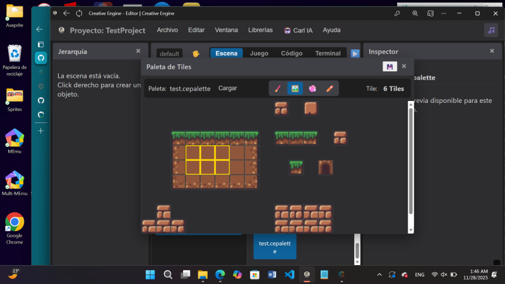The width and height of the screenshot is (505, 284).
Task: Save the tile palette with floppy icon
Action: tap(389, 67)
